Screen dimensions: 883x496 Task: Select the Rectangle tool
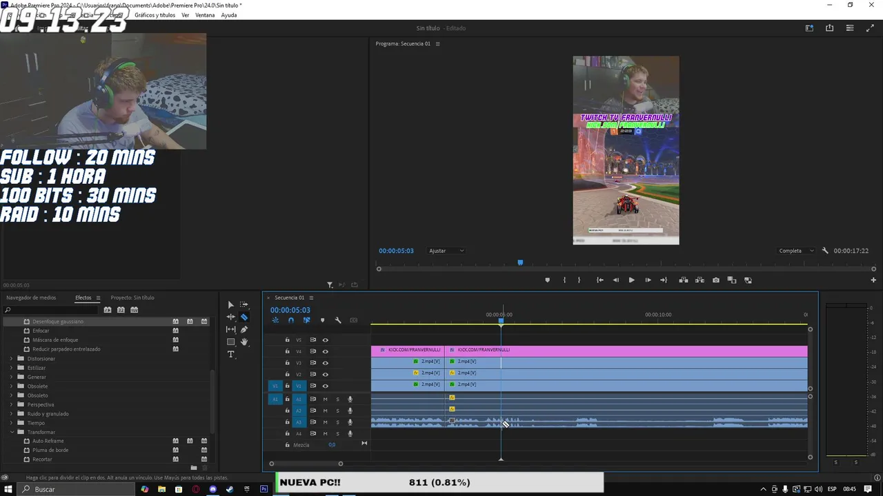(x=230, y=342)
